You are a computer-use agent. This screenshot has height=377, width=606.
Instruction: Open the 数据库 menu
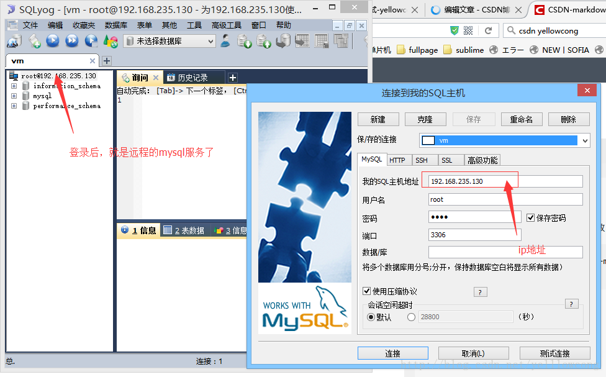[x=116, y=25]
